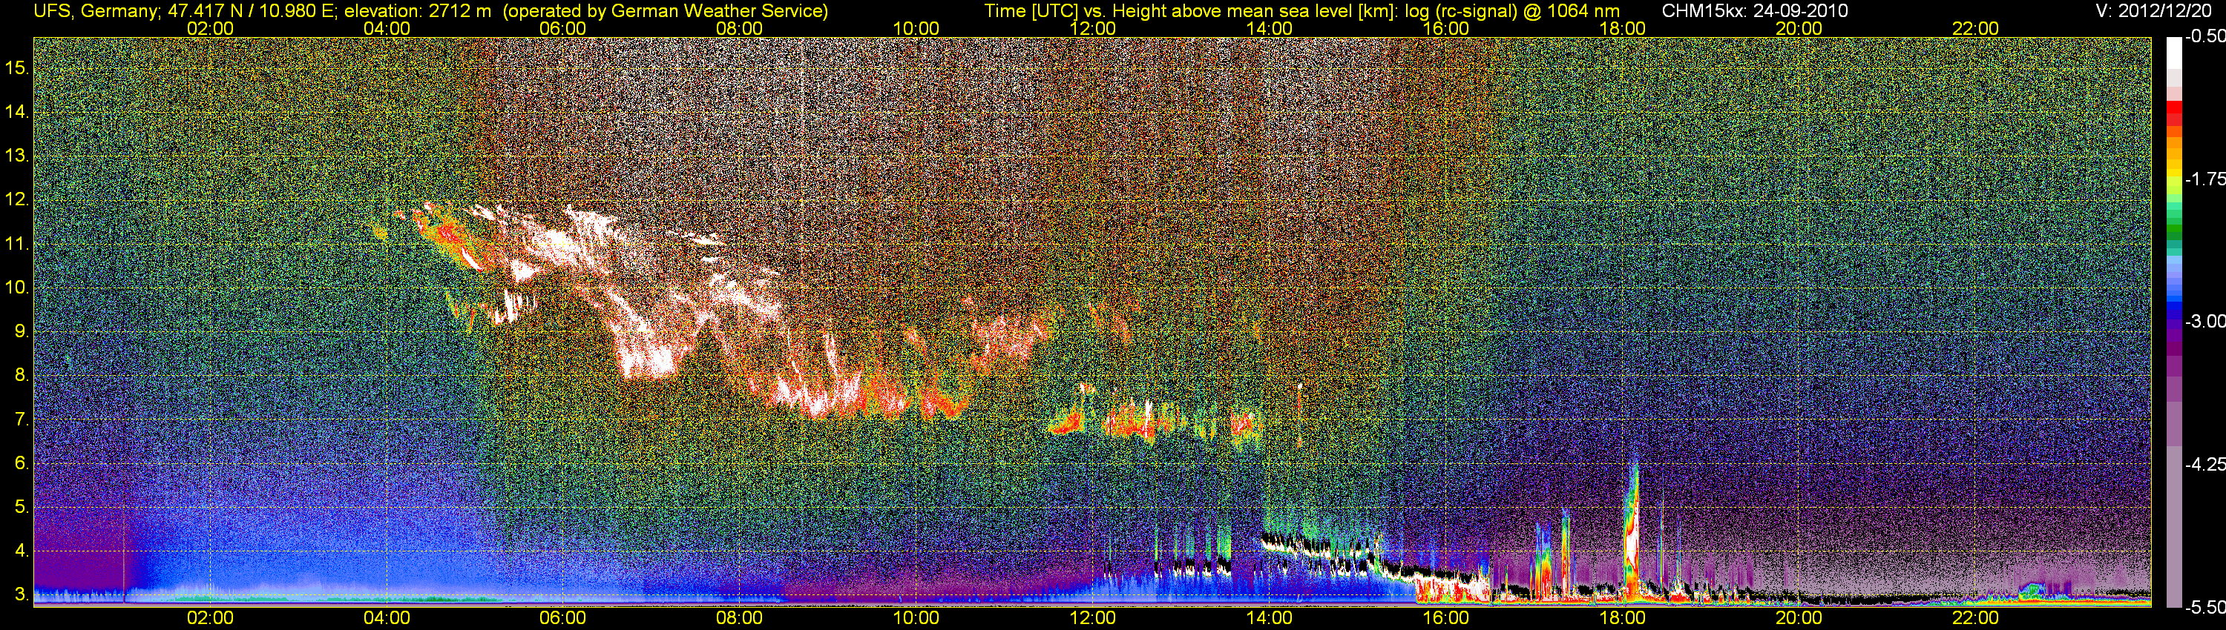
Task: Click the 13. km height axis label
Action: pos(17,156)
